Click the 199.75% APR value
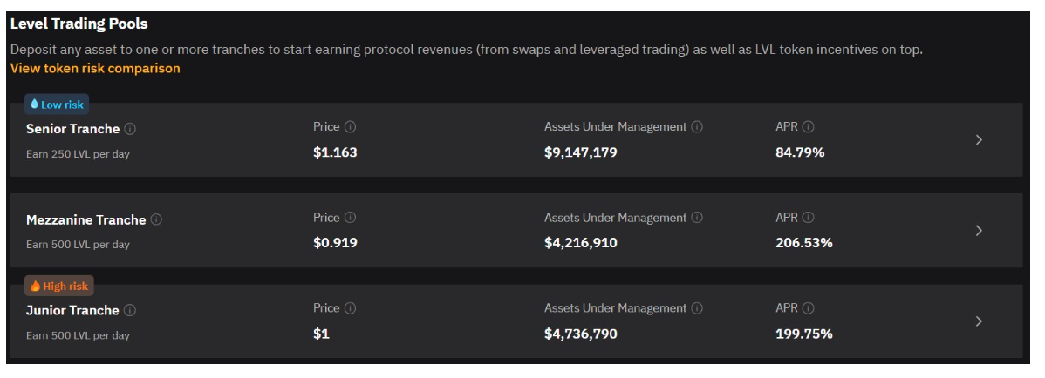The image size is (1045, 378). click(803, 334)
